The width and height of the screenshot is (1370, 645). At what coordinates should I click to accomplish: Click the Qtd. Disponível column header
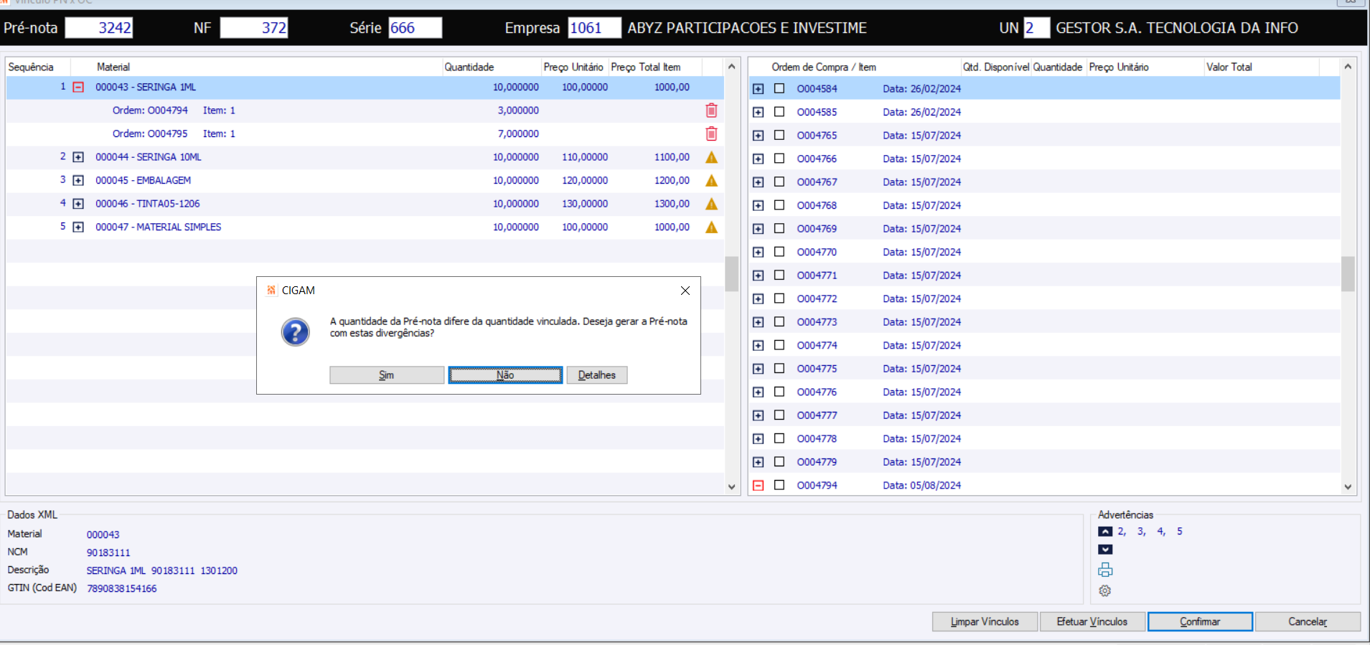click(996, 67)
